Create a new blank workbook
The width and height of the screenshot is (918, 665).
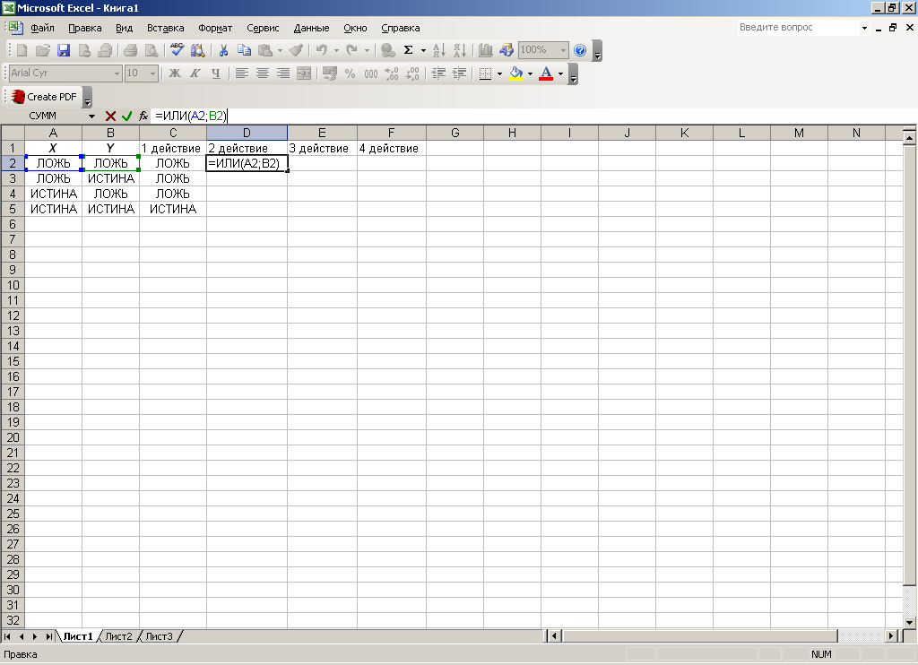(x=22, y=50)
